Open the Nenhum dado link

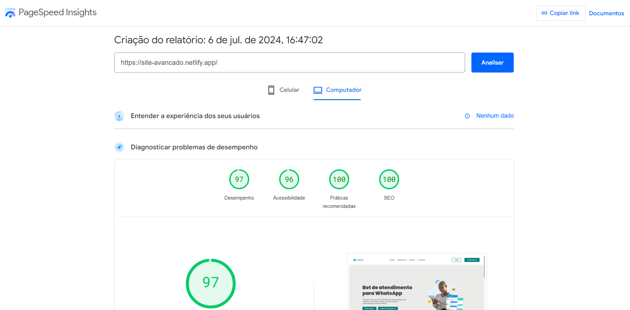click(495, 116)
